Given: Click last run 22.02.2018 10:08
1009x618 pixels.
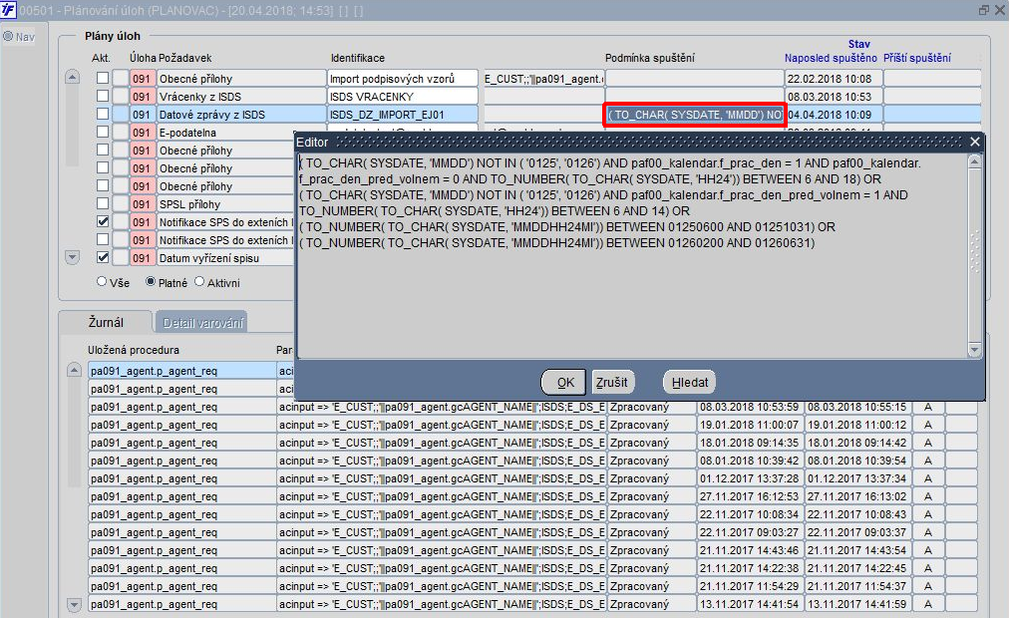Looking at the screenshot, I should tap(834, 79).
